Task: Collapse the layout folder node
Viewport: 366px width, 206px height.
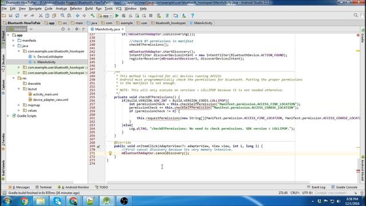Action: [19, 89]
